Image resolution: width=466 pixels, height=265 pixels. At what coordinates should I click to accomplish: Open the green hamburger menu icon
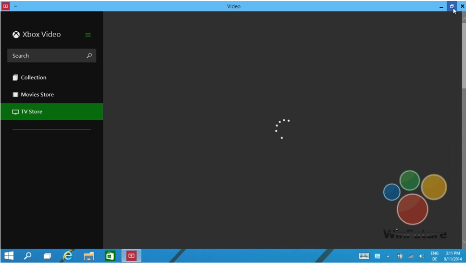click(x=88, y=35)
